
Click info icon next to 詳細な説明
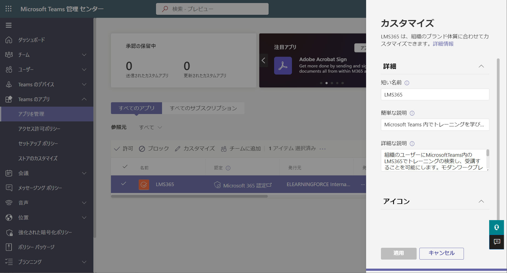(x=412, y=143)
